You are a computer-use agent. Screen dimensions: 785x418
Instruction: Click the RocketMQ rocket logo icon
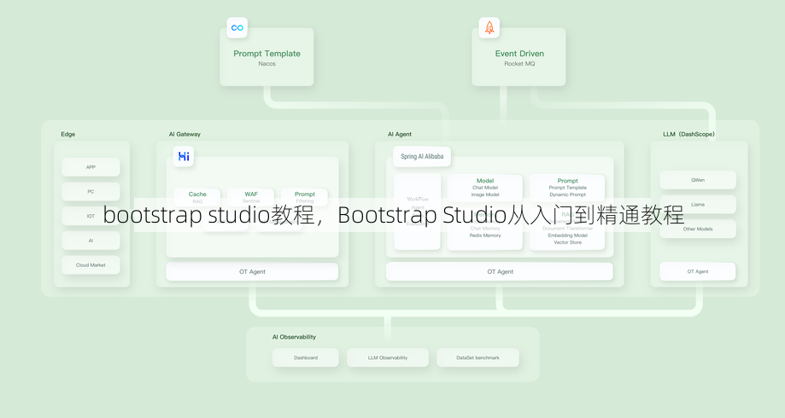[x=489, y=27]
